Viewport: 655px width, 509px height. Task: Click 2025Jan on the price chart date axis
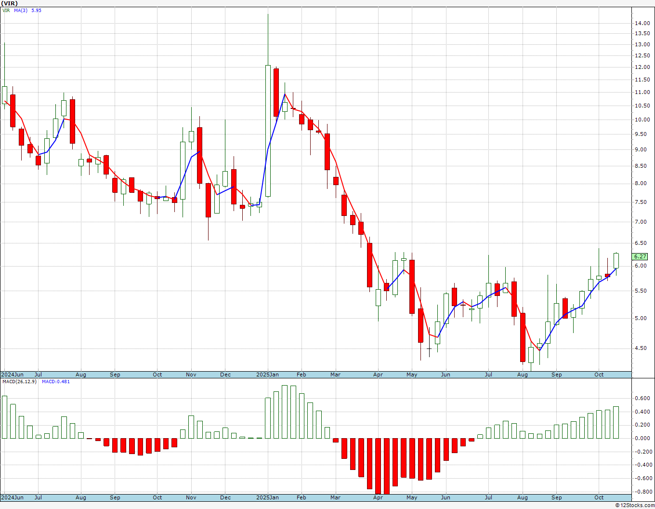pos(267,375)
